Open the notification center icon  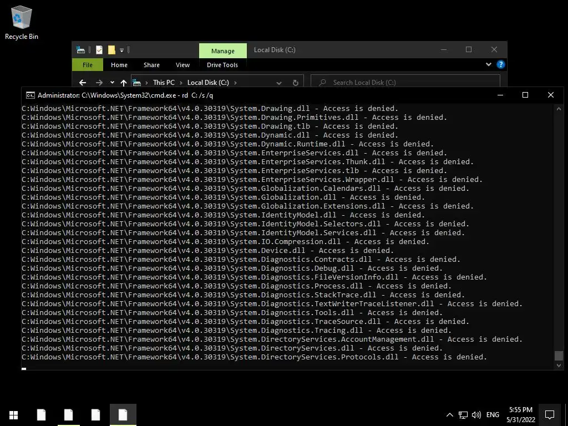(550, 415)
